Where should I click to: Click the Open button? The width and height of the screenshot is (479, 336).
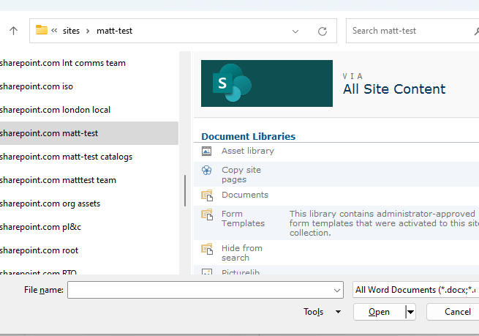click(x=379, y=312)
